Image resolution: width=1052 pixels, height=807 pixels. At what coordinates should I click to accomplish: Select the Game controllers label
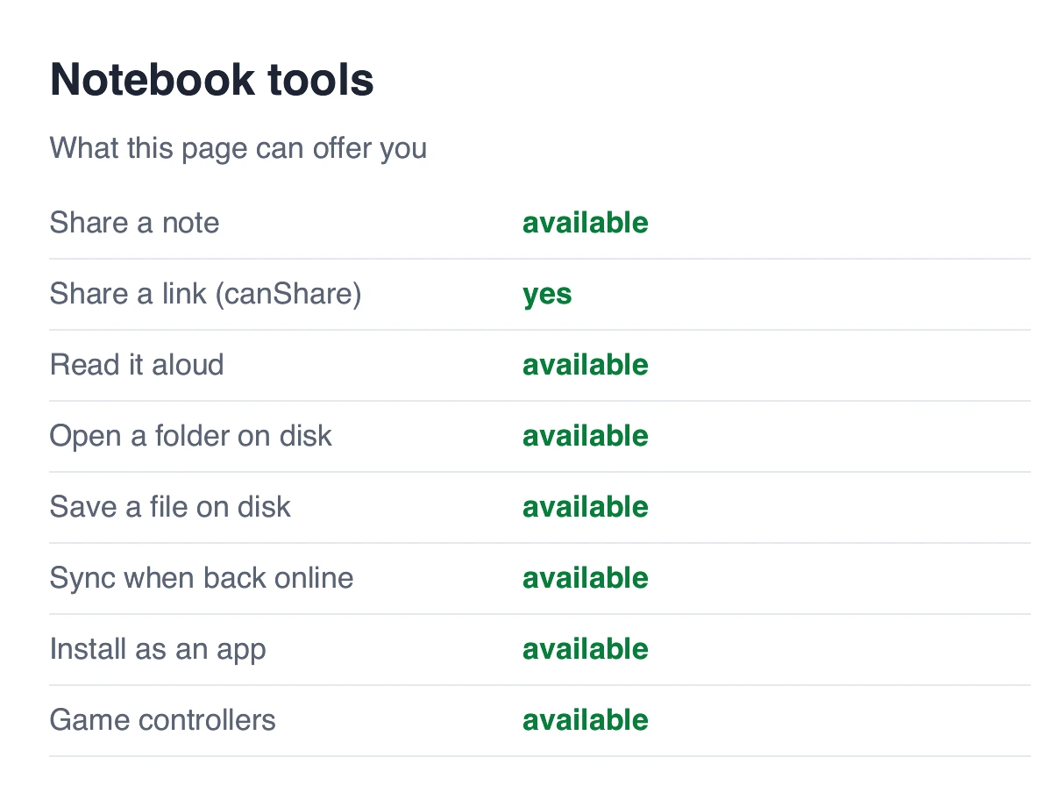[x=163, y=720]
